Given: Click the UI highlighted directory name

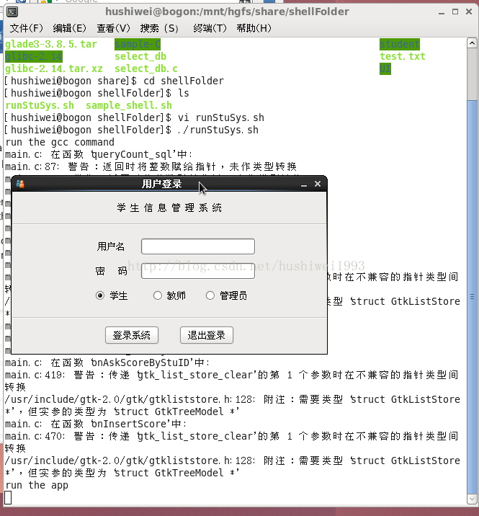Looking at the screenshot, I should tap(385, 68).
